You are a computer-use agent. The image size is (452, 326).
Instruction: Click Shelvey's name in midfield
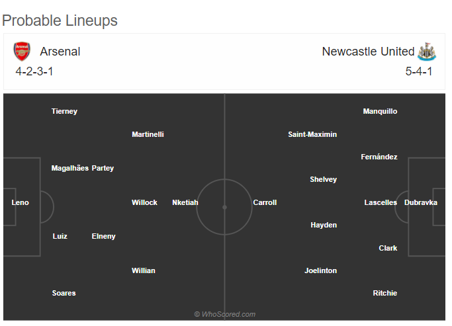(323, 179)
